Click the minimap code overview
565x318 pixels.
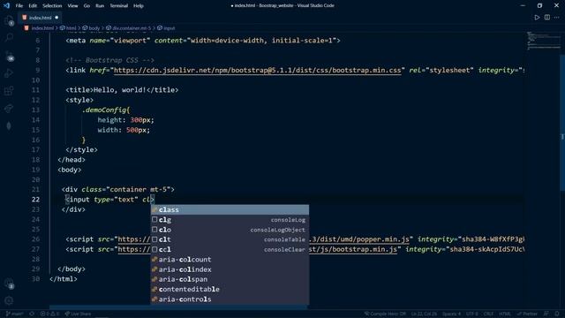point(543,41)
